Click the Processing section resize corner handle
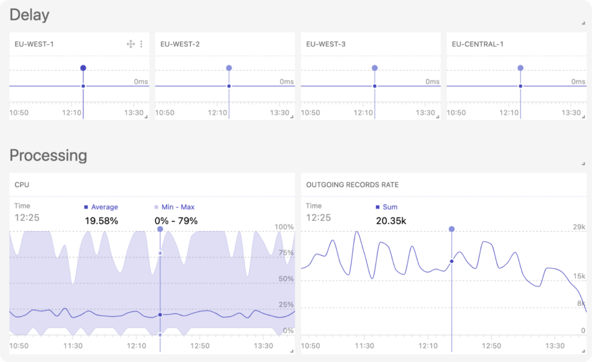The height and width of the screenshot is (362, 592). tap(583, 164)
